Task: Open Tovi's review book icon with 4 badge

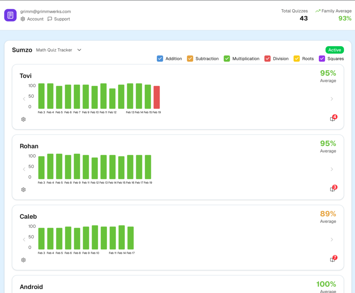Action: coord(332,119)
